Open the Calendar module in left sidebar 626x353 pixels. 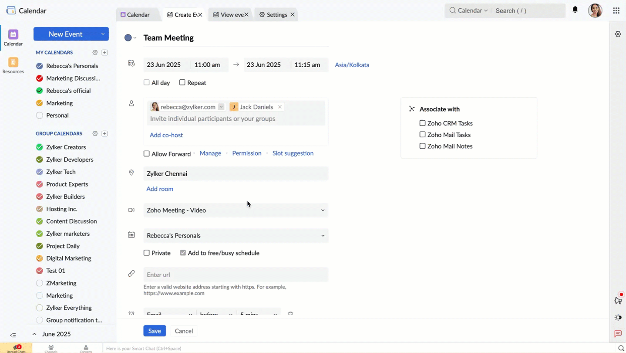pyautogui.click(x=13, y=38)
